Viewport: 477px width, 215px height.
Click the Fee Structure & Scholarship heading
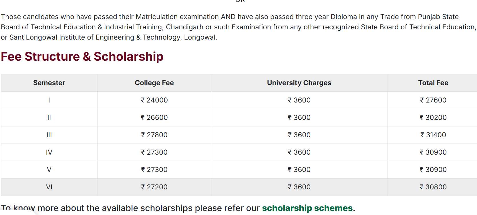click(x=82, y=56)
